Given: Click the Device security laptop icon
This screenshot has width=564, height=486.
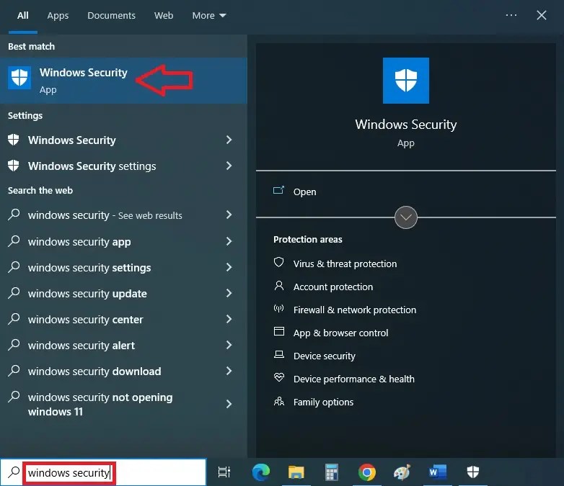Looking at the screenshot, I should tap(279, 354).
